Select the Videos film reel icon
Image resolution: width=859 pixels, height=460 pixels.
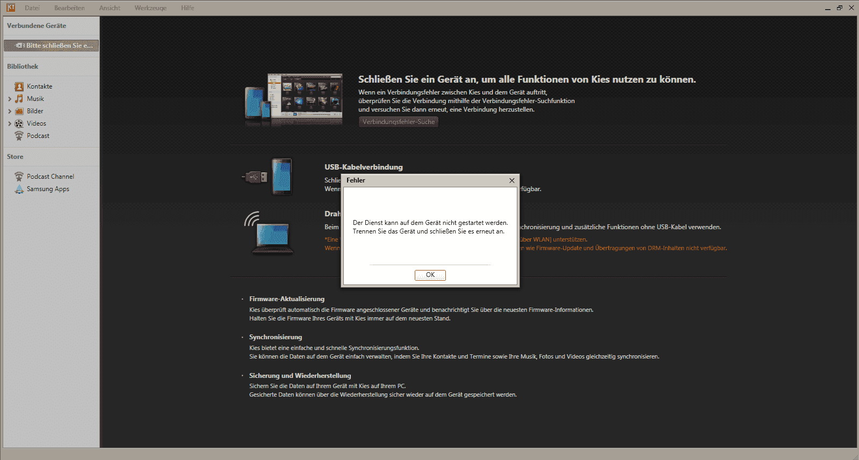(x=19, y=123)
